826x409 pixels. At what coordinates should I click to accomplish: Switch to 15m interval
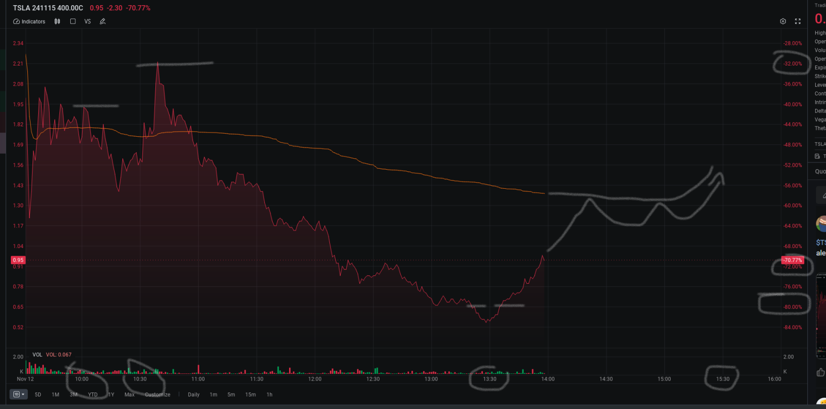point(250,395)
